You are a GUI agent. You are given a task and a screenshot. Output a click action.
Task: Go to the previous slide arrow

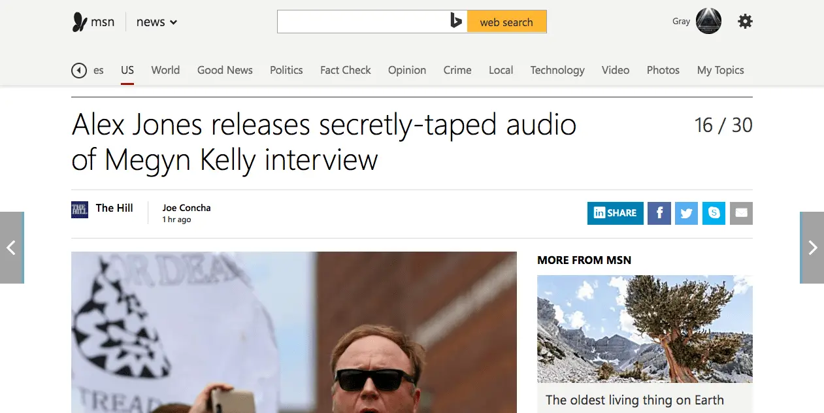pyautogui.click(x=11, y=248)
